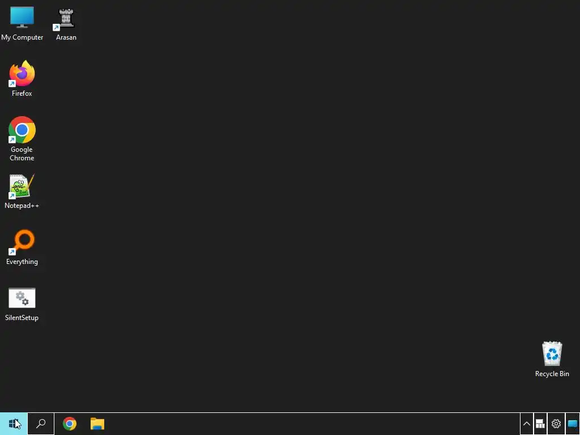Select the Google Chrome desktop shortcut icon
Image resolution: width=580 pixels, height=435 pixels.
[22, 130]
